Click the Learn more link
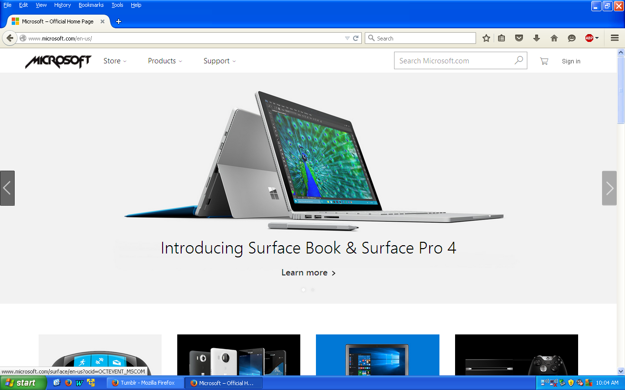 point(308,273)
